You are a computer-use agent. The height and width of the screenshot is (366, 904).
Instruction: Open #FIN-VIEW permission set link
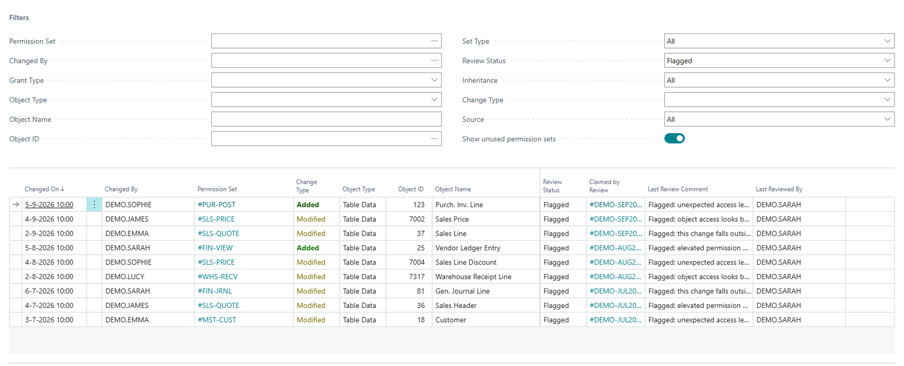[215, 248]
